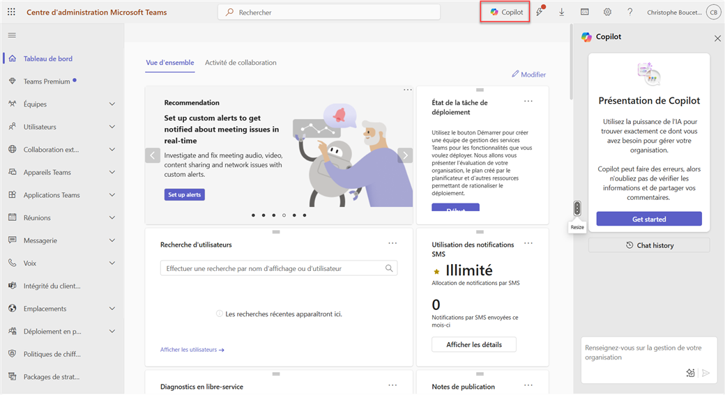Switch to Activité de collaboration tab
The height and width of the screenshot is (395, 725).
[241, 63]
